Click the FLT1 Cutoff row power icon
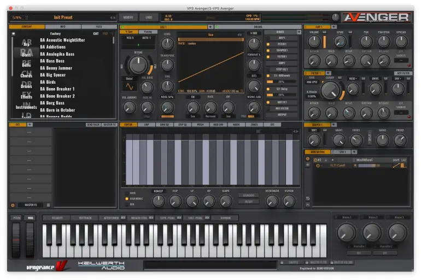The height and width of the screenshot is (280, 421). click(x=318, y=166)
